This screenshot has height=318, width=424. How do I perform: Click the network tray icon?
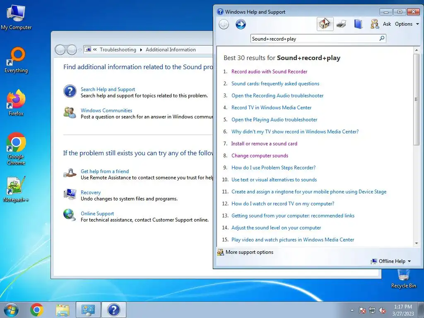pos(372,310)
